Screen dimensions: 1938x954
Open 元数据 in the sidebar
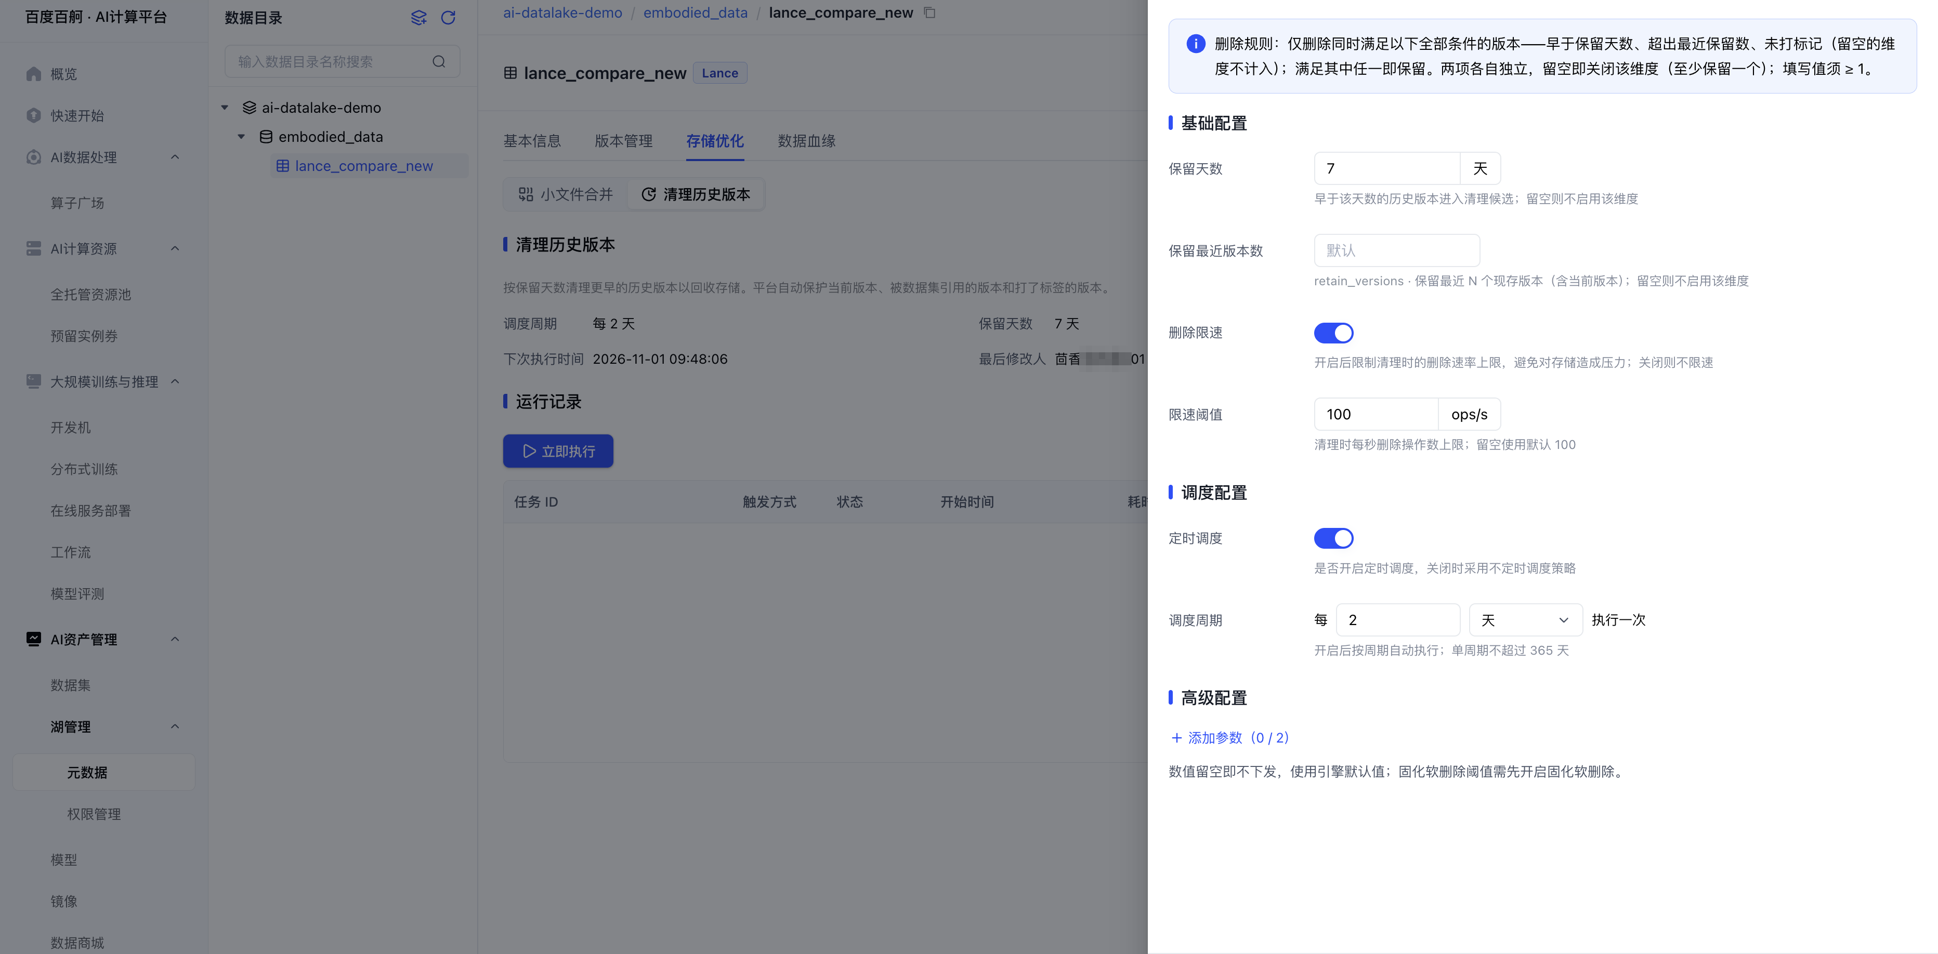click(104, 772)
